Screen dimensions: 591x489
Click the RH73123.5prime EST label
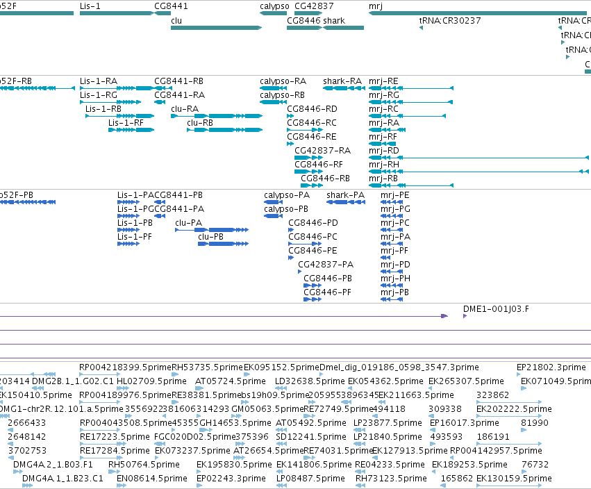(x=391, y=479)
